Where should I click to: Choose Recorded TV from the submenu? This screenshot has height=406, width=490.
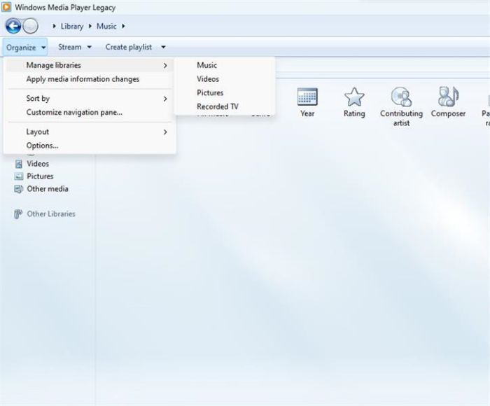(217, 106)
